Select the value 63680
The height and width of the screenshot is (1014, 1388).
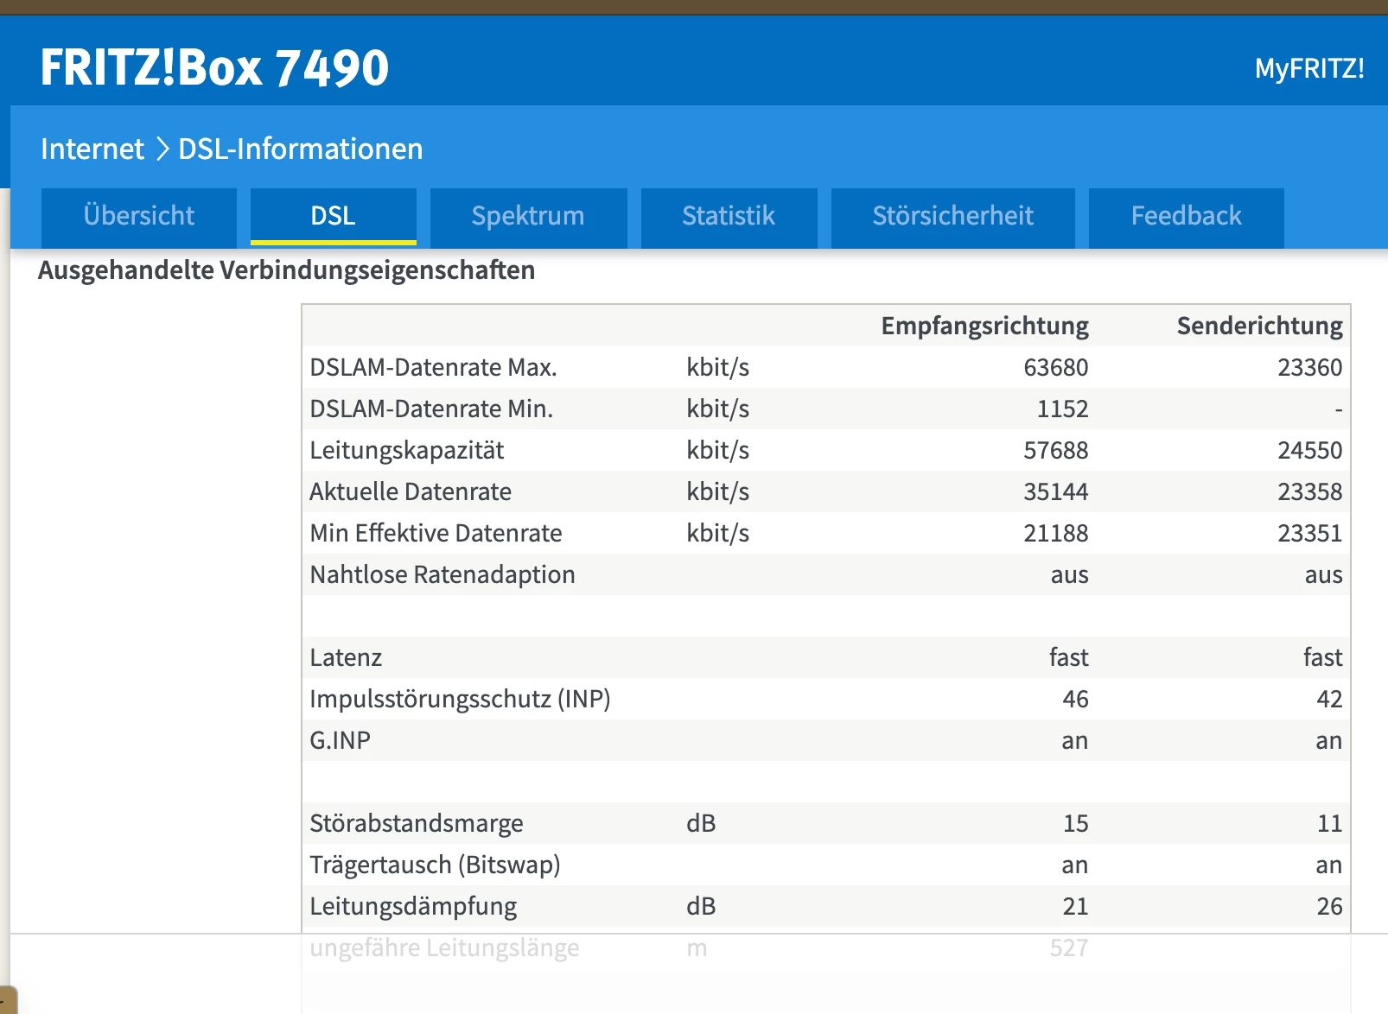1056,367
